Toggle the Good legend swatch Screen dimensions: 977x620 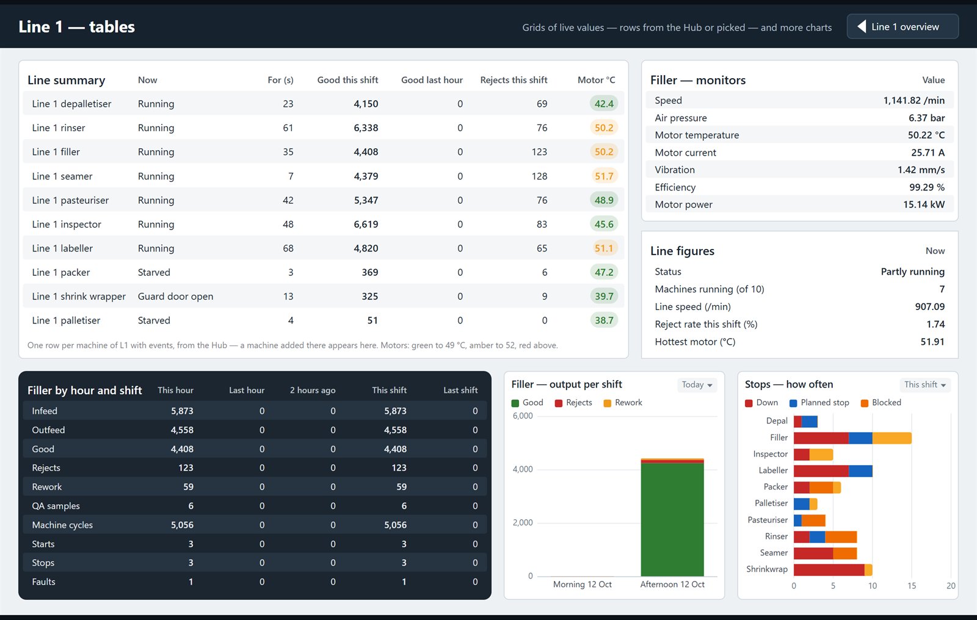[515, 403]
